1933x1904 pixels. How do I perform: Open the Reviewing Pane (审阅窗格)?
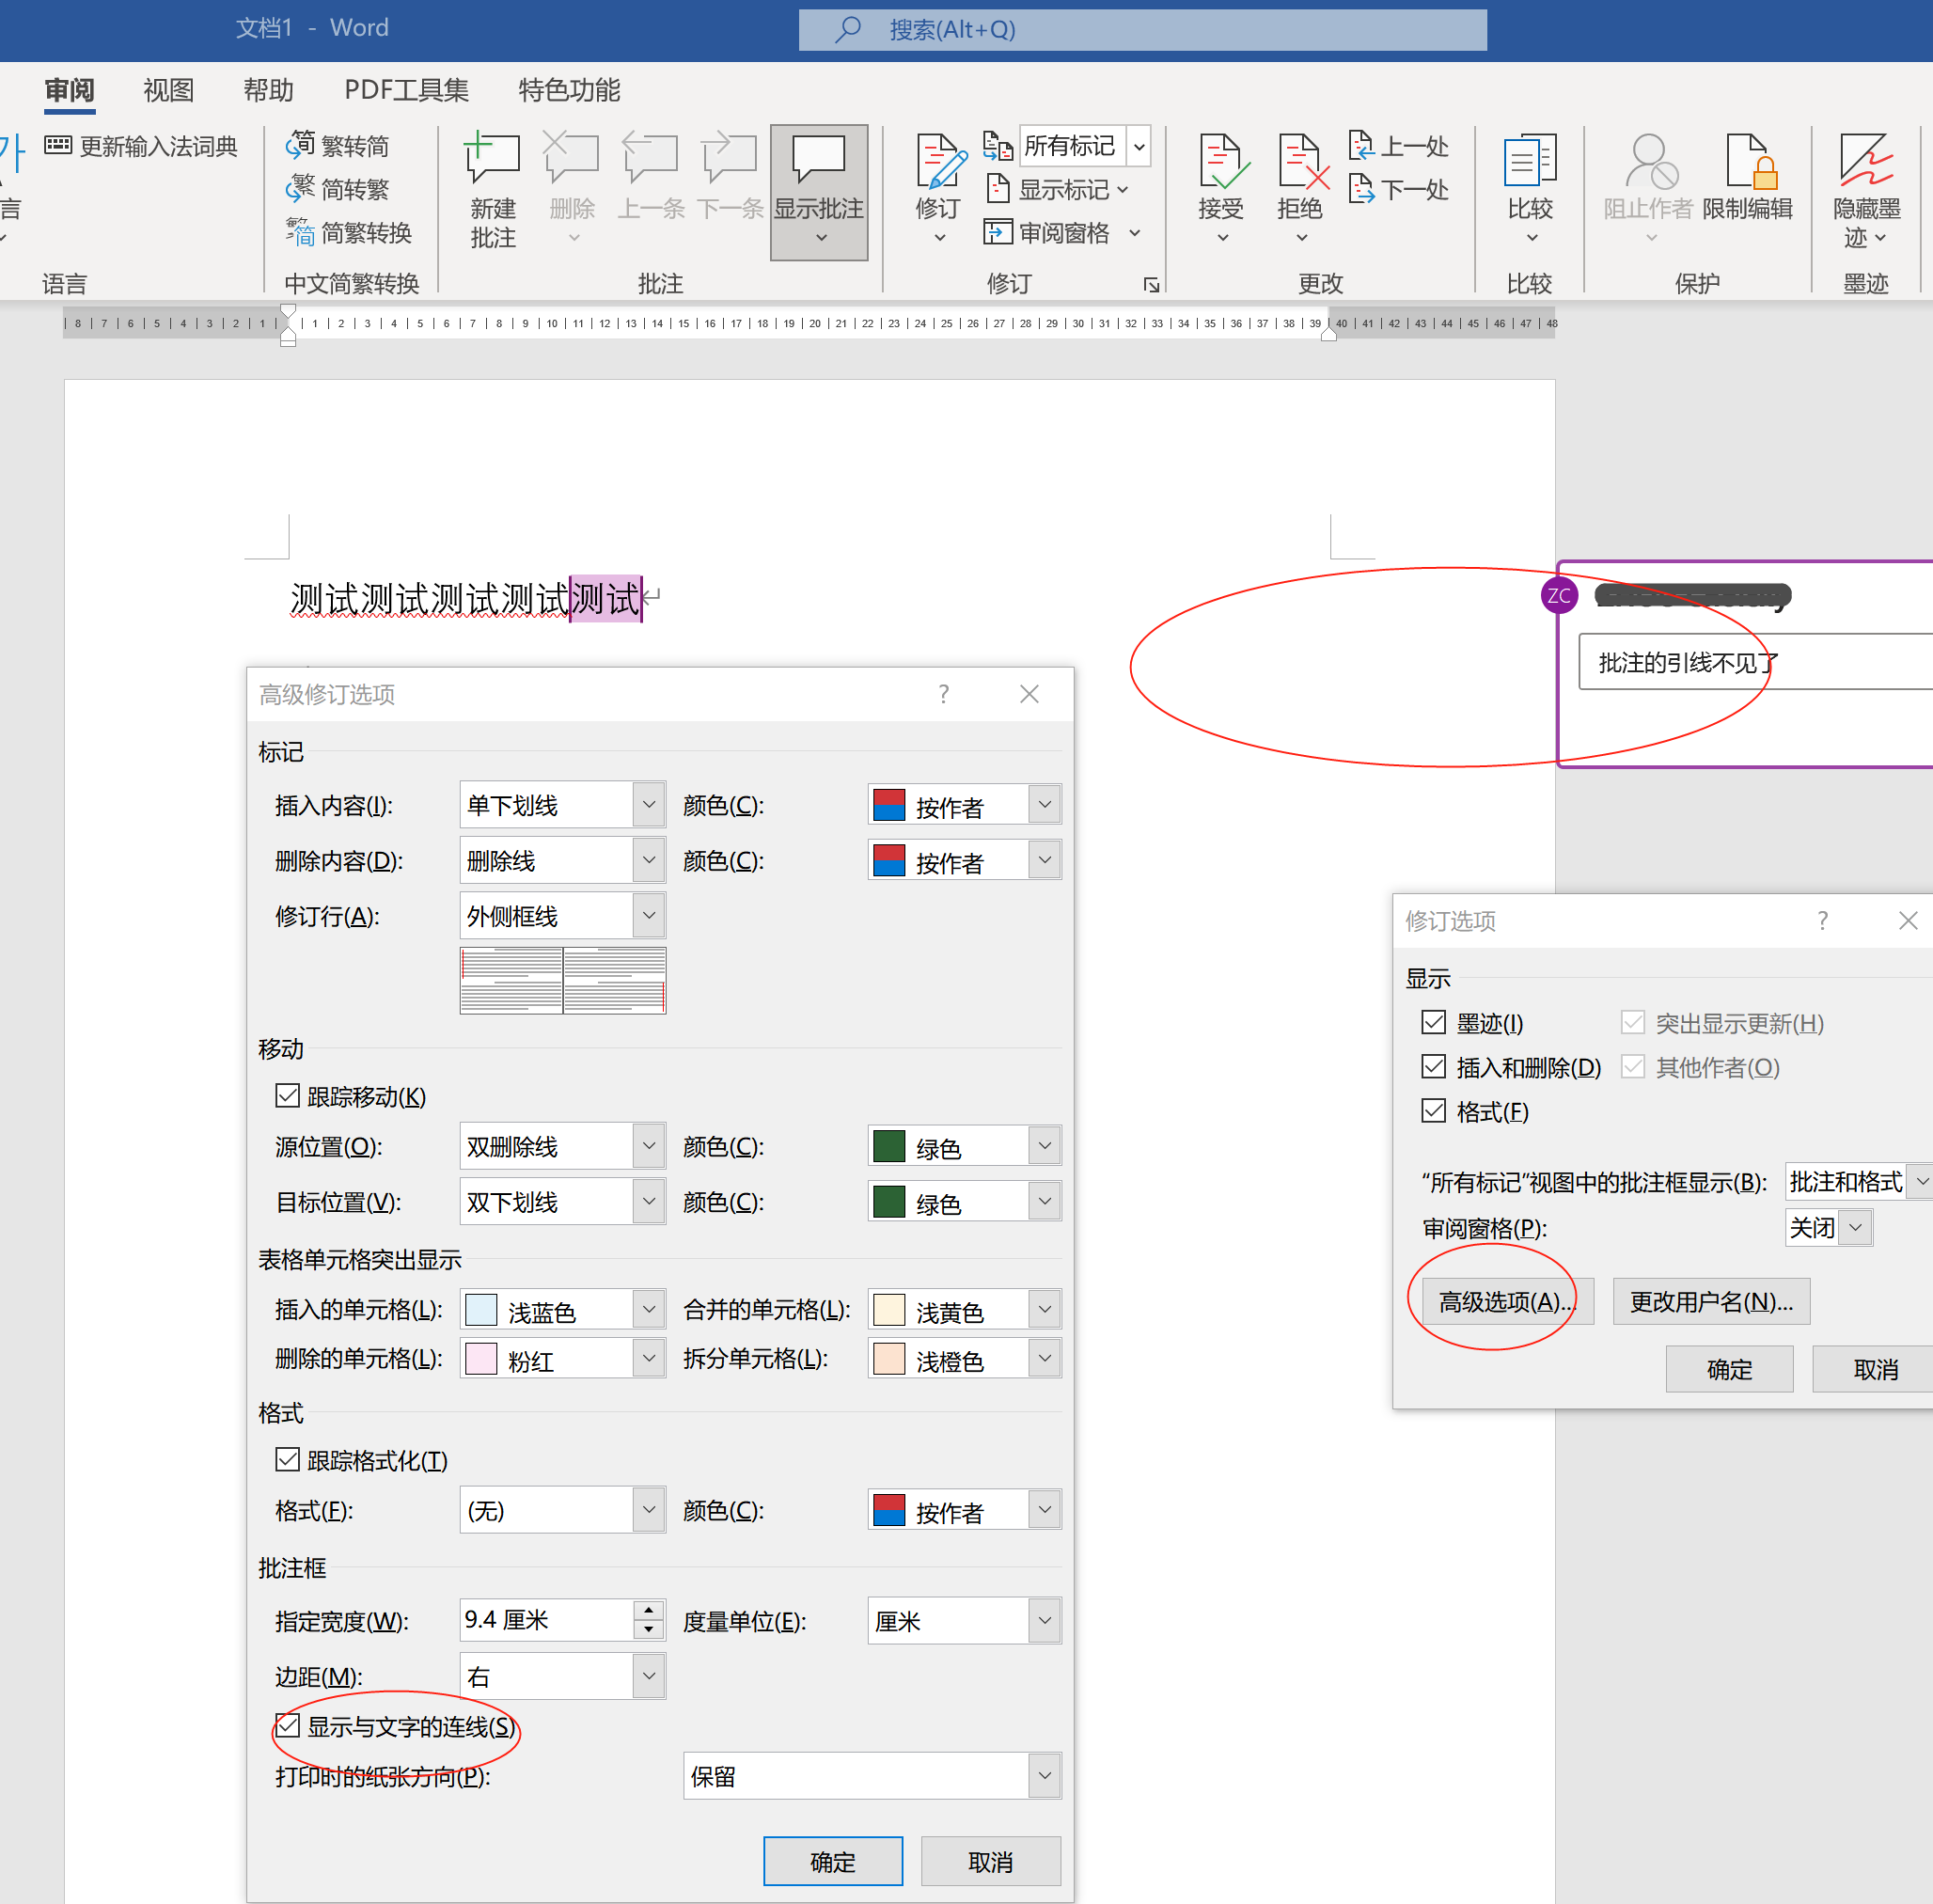[1062, 233]
